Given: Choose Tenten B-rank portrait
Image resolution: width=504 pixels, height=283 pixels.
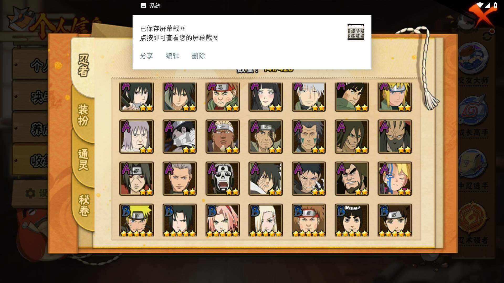Looking at the screenshot, I should coord(395,220).
